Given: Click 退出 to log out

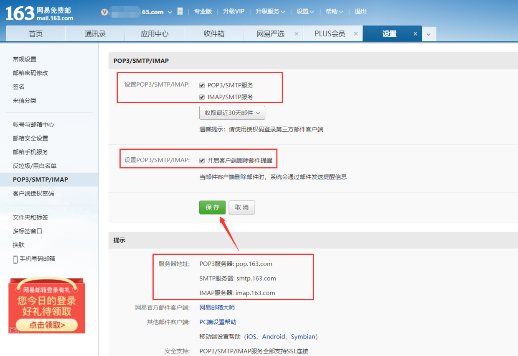Looking at the screenshot, I should pos(361,12).
